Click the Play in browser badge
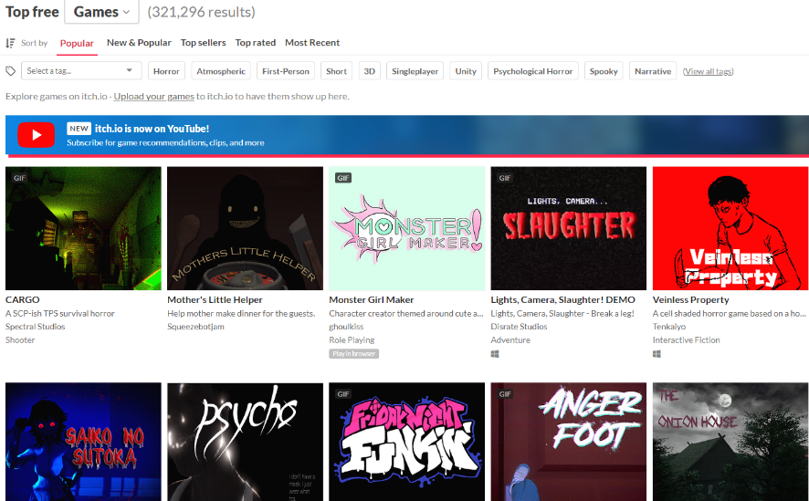Image resolution: width=809 pixels, height=501 pixels. [x=354, y=353]
